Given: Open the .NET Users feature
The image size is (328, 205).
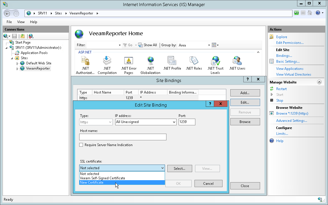Looking at the screenshot, I should click(x=237, y=62).
